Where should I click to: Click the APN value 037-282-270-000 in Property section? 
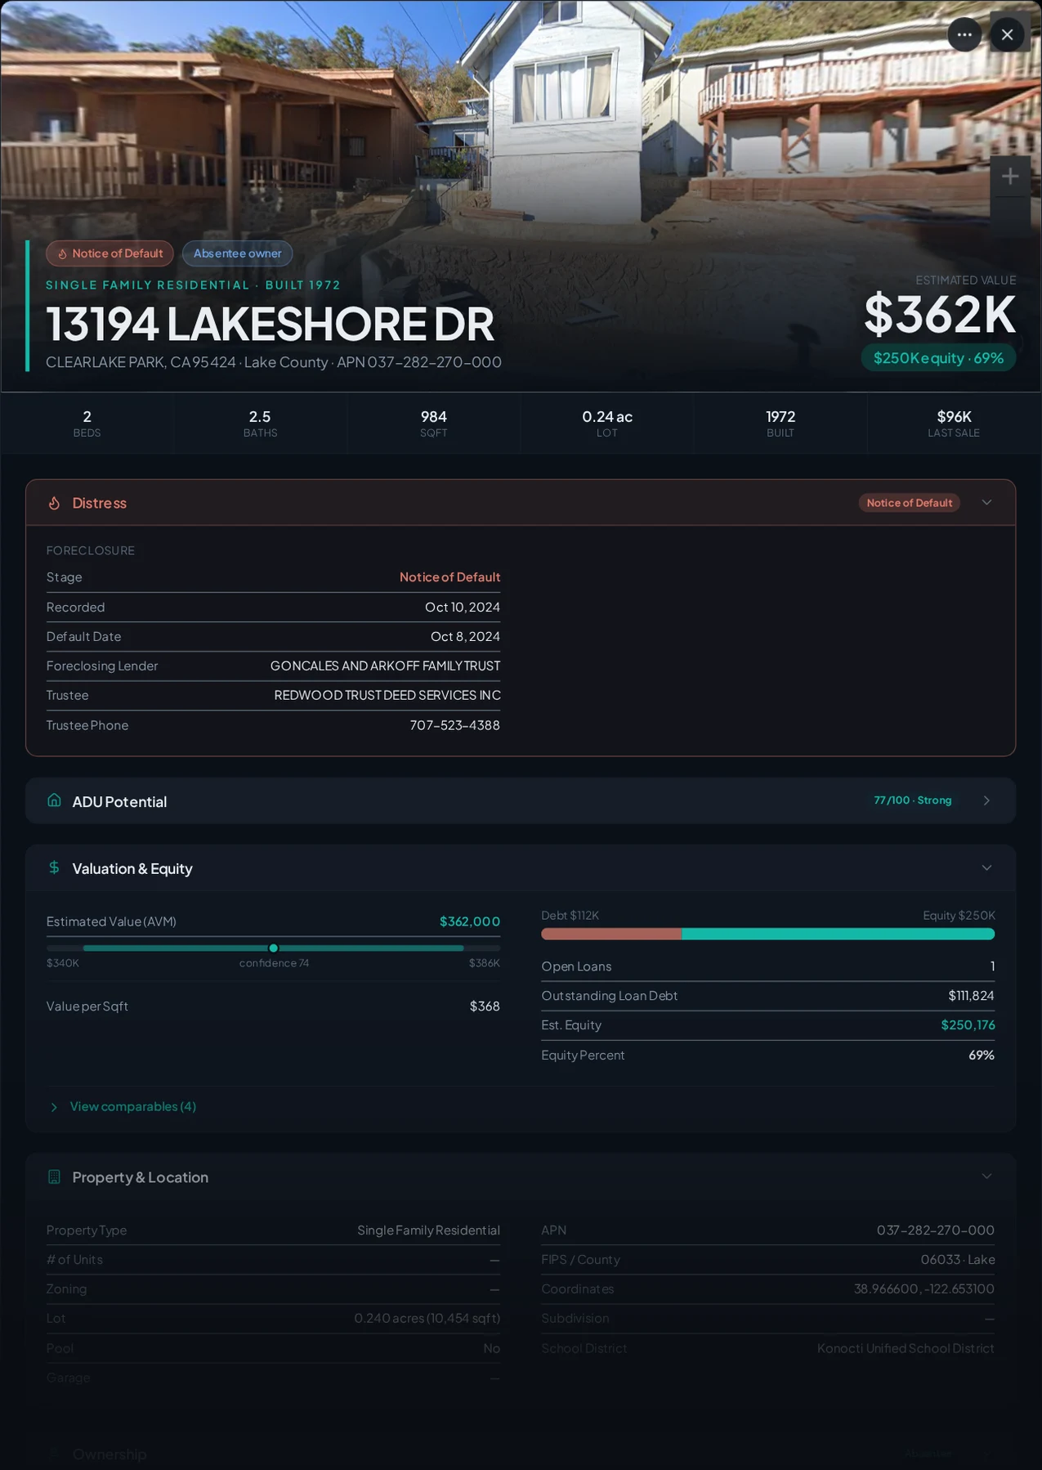pyautogui.click(x=936, y=1230)
